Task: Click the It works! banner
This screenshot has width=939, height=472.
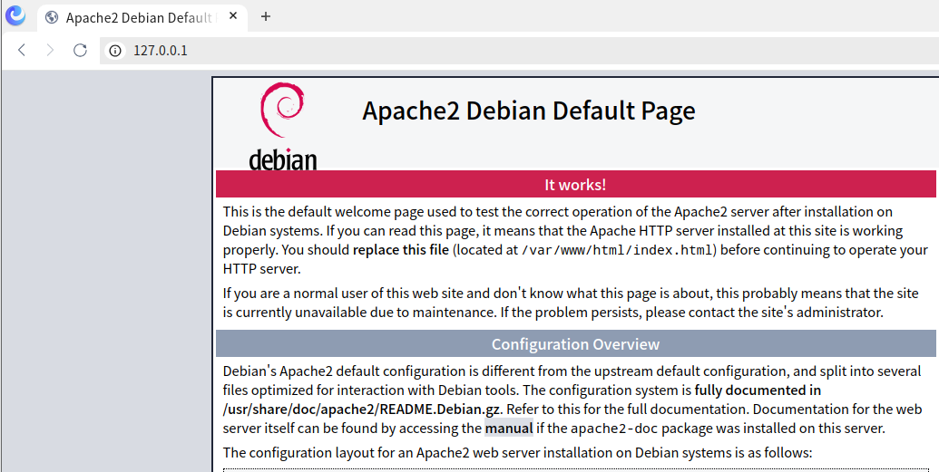Action: pos(575,184)
